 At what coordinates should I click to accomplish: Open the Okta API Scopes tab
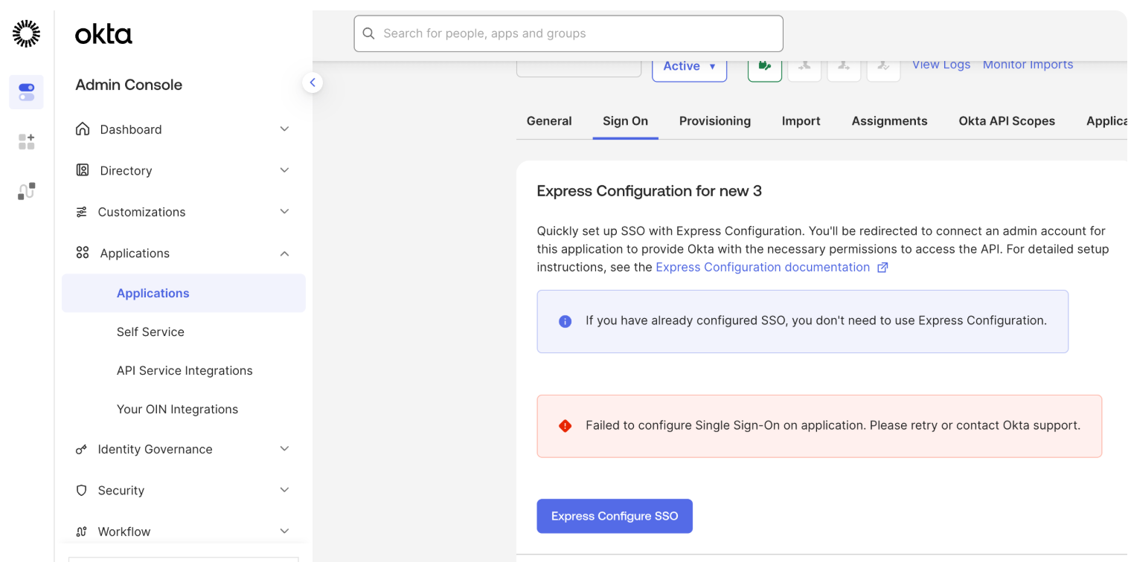(x=1007, y=121)
